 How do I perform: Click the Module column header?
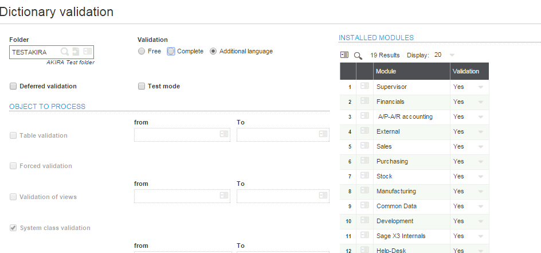[411, 71]
